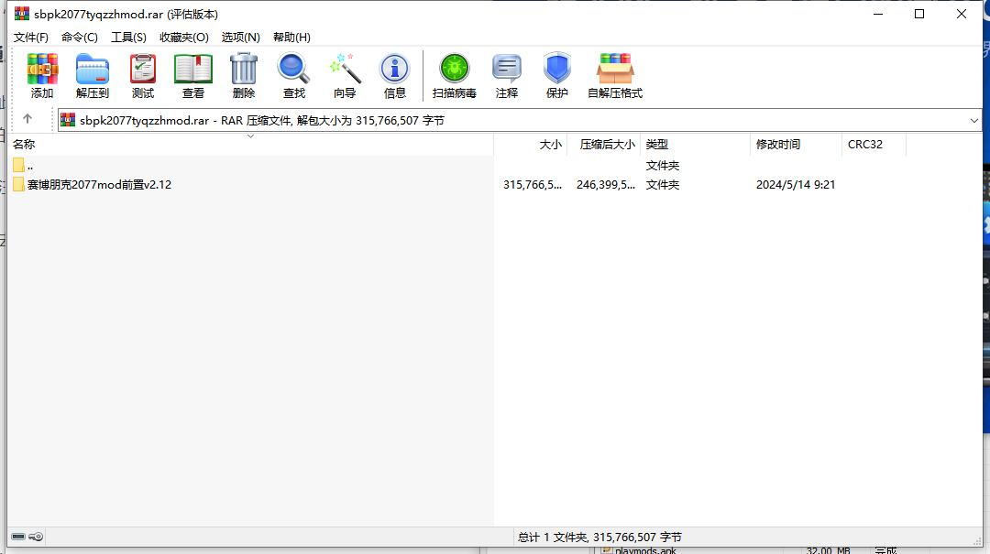Minimize the WinRAR window
This screenshot has height=554, width=990.
click(x=877, y=14)
